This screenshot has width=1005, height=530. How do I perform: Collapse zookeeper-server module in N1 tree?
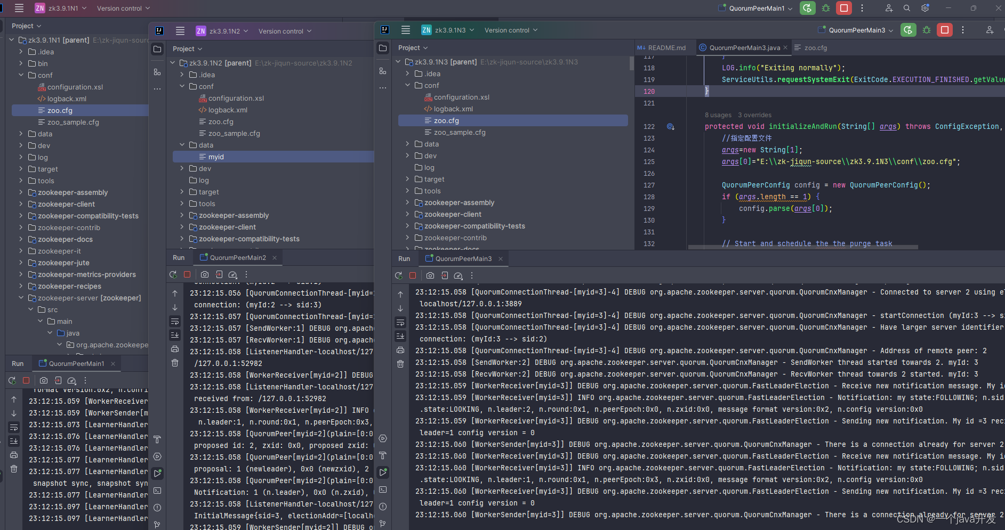coord(21,298)
